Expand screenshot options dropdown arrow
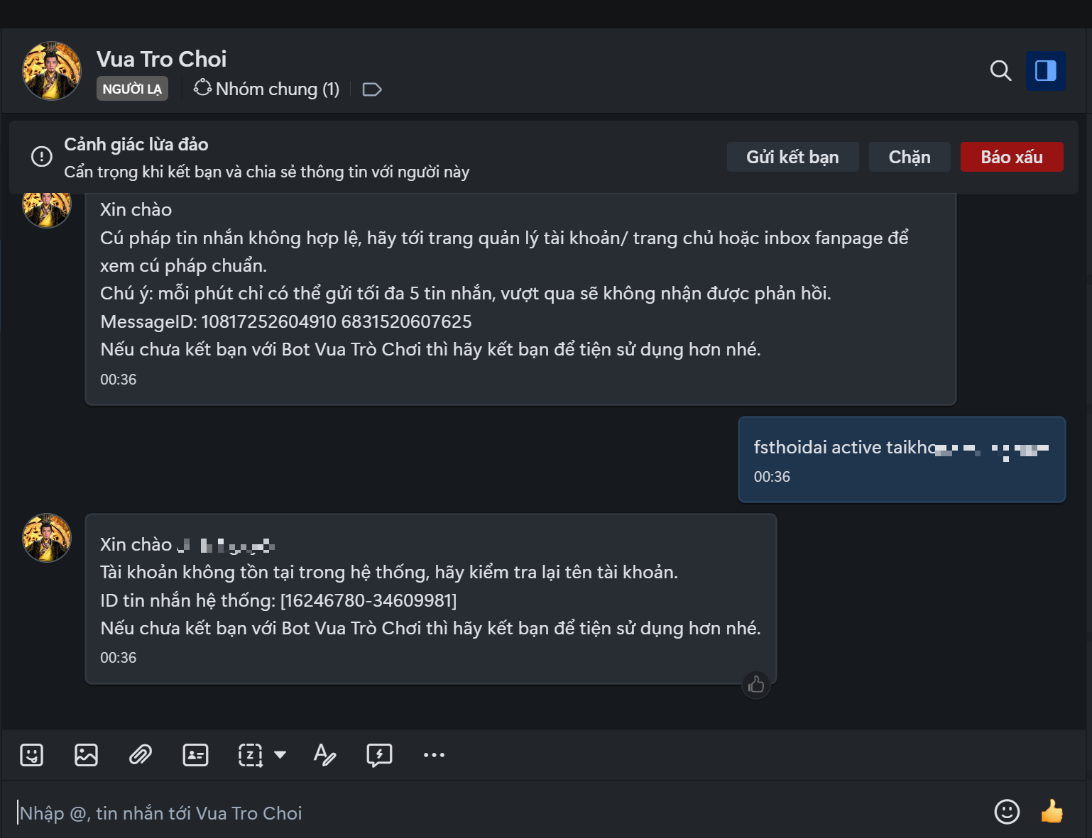The image size is (1092, 838). coord(280,755)
